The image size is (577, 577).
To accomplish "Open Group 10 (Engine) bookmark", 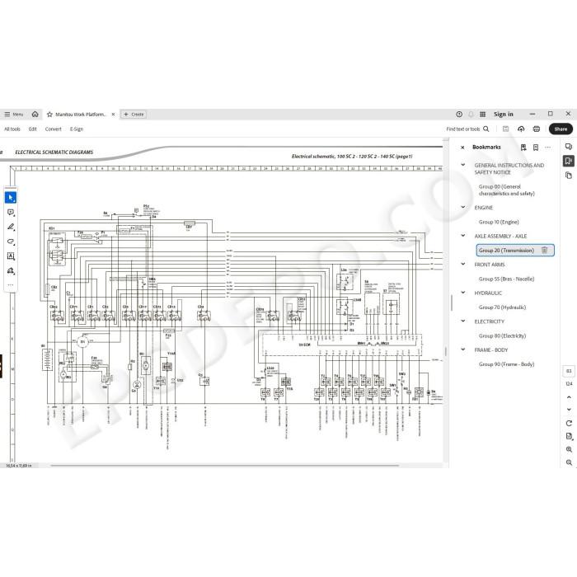I will (499, 222).
